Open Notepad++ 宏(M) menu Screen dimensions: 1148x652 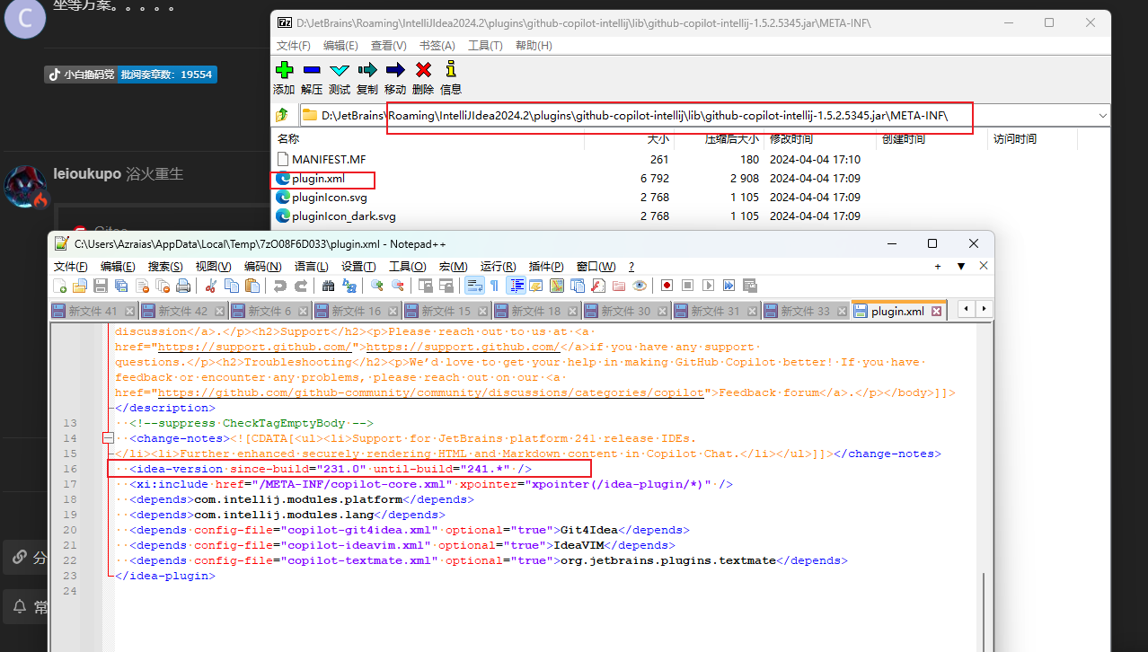tap(453, 267)
